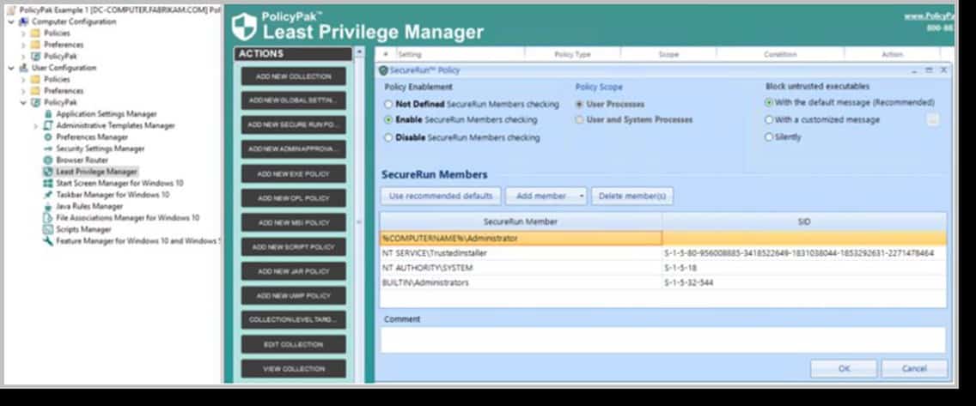Click Feature Manager wrench icon
The width and height of the screenshot is (976, 406).
tap(48, 241)
